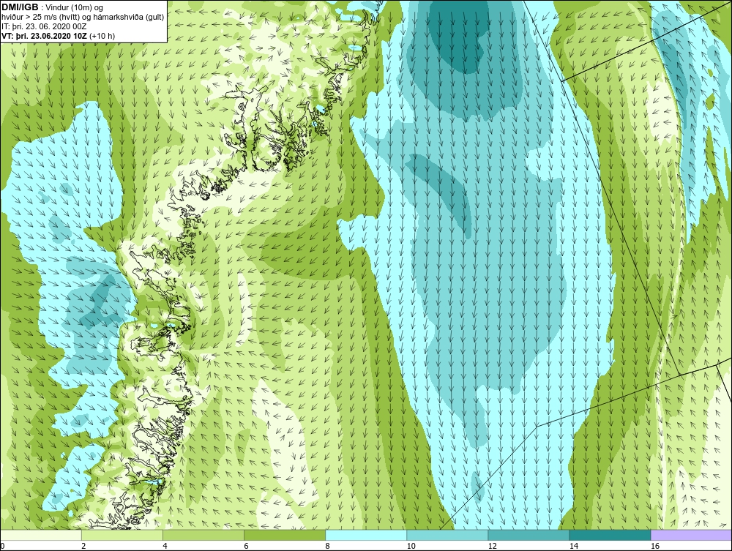Click the legend tick label '4'
732x551 pixels.
click(x=165, y=546)
